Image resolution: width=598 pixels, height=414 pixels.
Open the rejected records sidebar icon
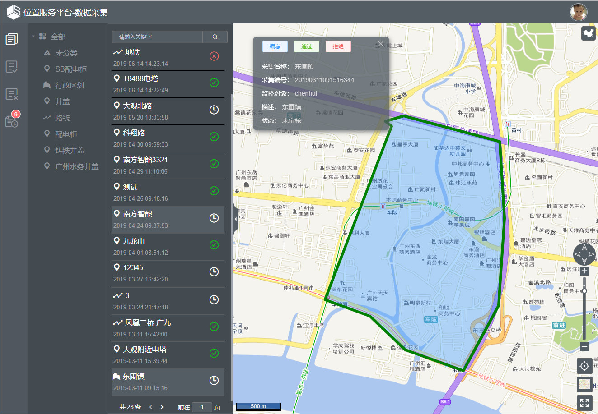point(12,94)
